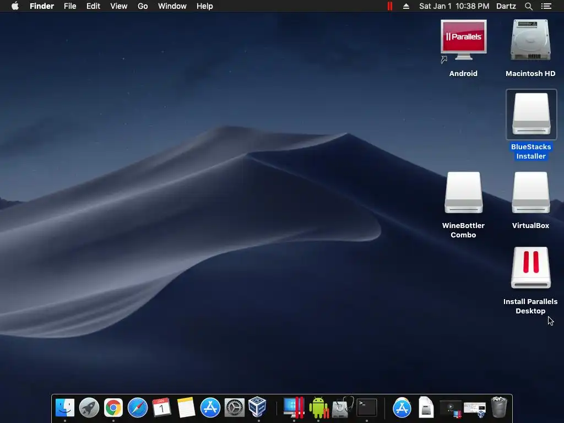This screenshot has width=564, height=423.
Task: Open System Preferences gear in Dock
Action: [235, 408]
